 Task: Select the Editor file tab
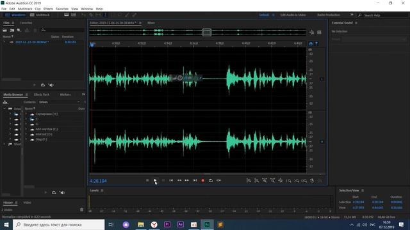click(x=113, y=23)
